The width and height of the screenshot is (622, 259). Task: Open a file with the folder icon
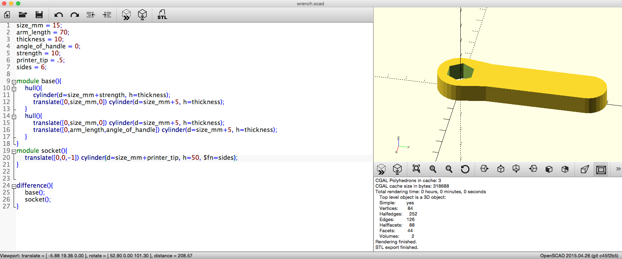pyautogui.click(x=23, y=15)
